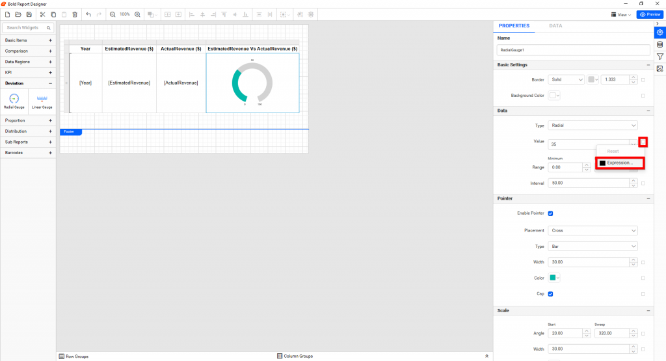Expand the Barcodes widget category

coord(50,153)
